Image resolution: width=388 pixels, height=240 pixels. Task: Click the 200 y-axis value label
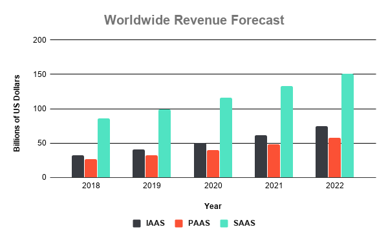click(39, 40)
